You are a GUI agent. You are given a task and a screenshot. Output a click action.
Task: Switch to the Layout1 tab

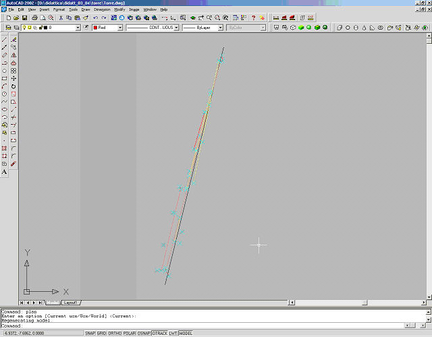(x=70, y=303)
